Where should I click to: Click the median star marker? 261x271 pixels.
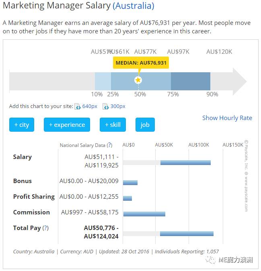[138, 80]
